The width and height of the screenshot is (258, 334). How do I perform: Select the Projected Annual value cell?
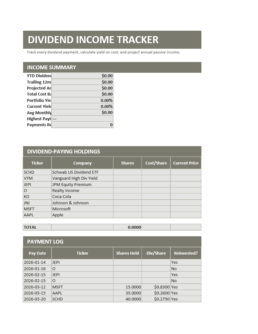(83, 88)
